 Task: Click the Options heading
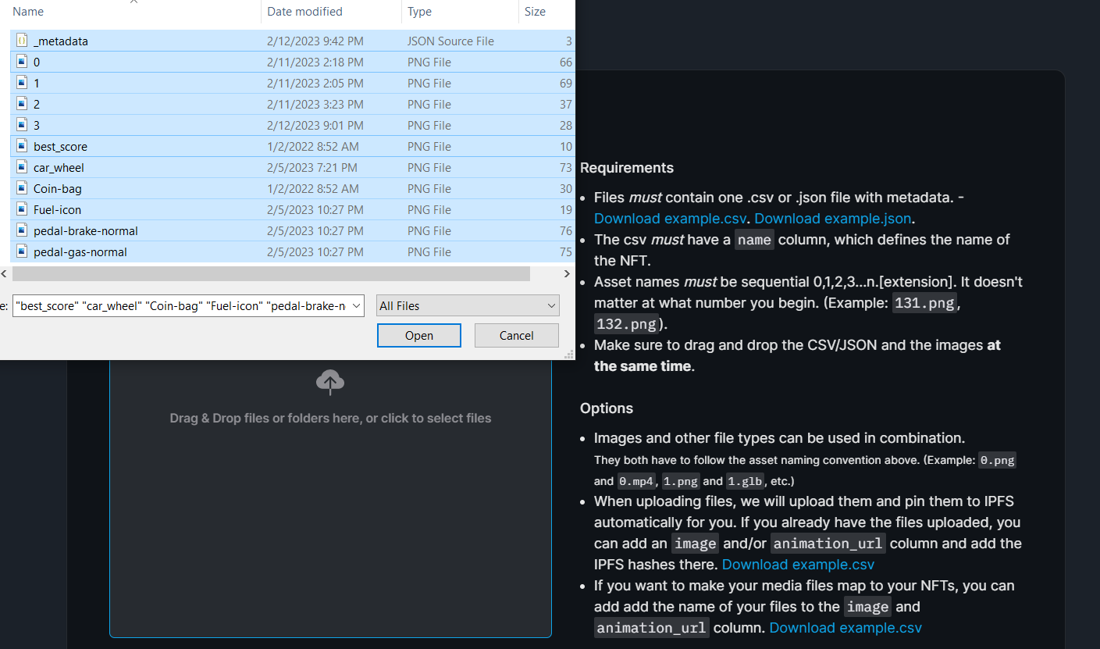pyautogui.click(x=607, y=408)
